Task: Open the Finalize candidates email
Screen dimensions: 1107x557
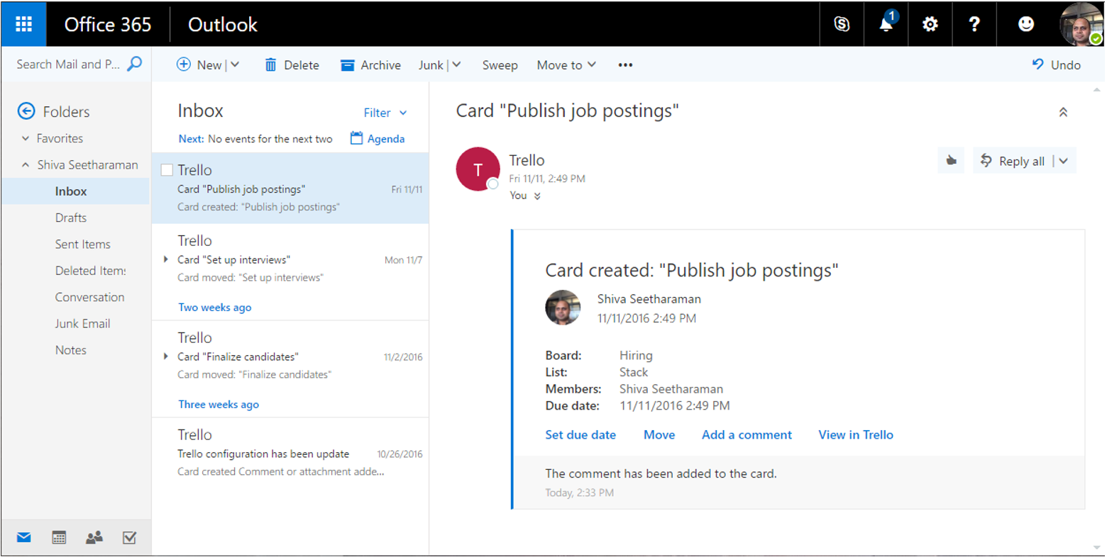Action: [290, 355]
